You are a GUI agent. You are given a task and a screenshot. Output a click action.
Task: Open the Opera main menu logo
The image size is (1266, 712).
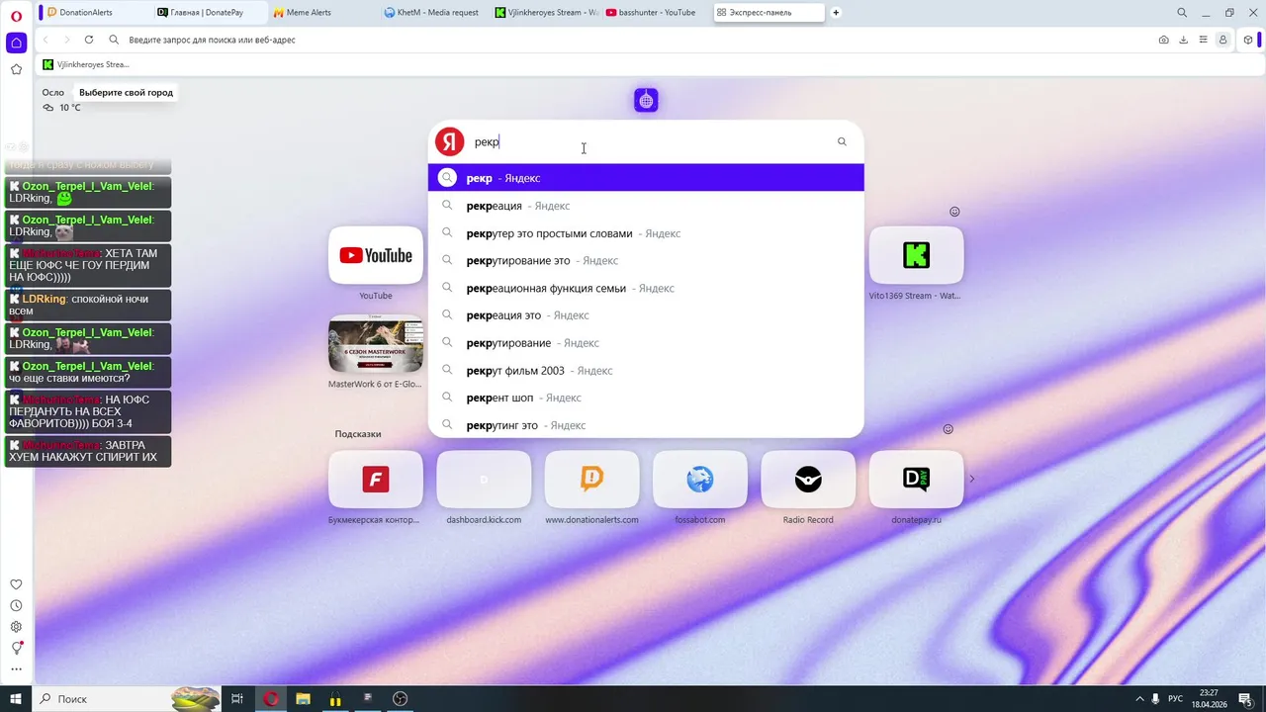pyautogui.click(x=16, y=14)
